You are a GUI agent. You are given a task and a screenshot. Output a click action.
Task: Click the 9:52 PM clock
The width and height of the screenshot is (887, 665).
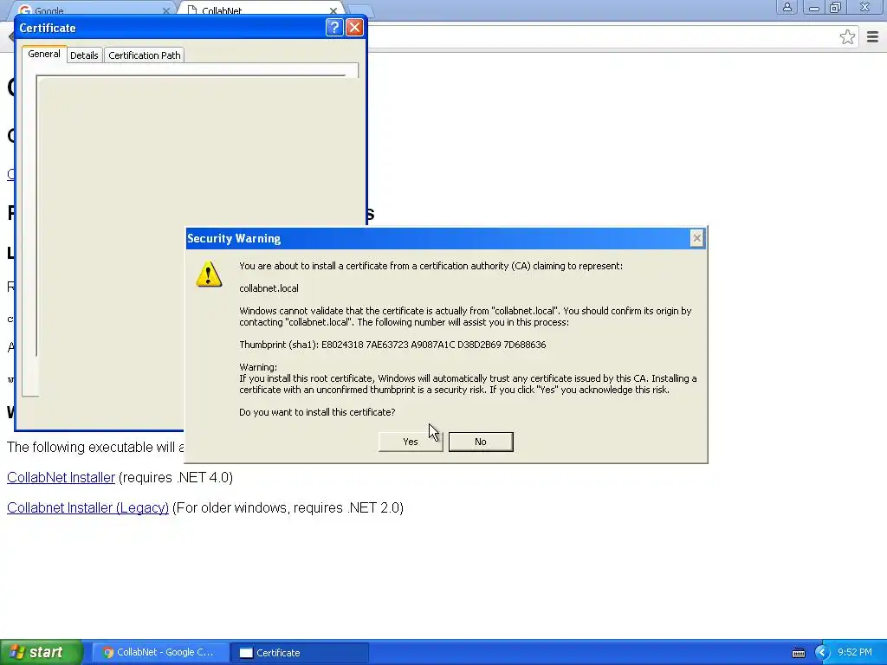point(855,652)
